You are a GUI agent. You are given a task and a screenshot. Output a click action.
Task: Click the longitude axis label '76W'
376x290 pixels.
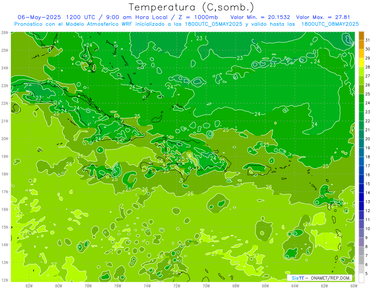click(x=118, y=285)
